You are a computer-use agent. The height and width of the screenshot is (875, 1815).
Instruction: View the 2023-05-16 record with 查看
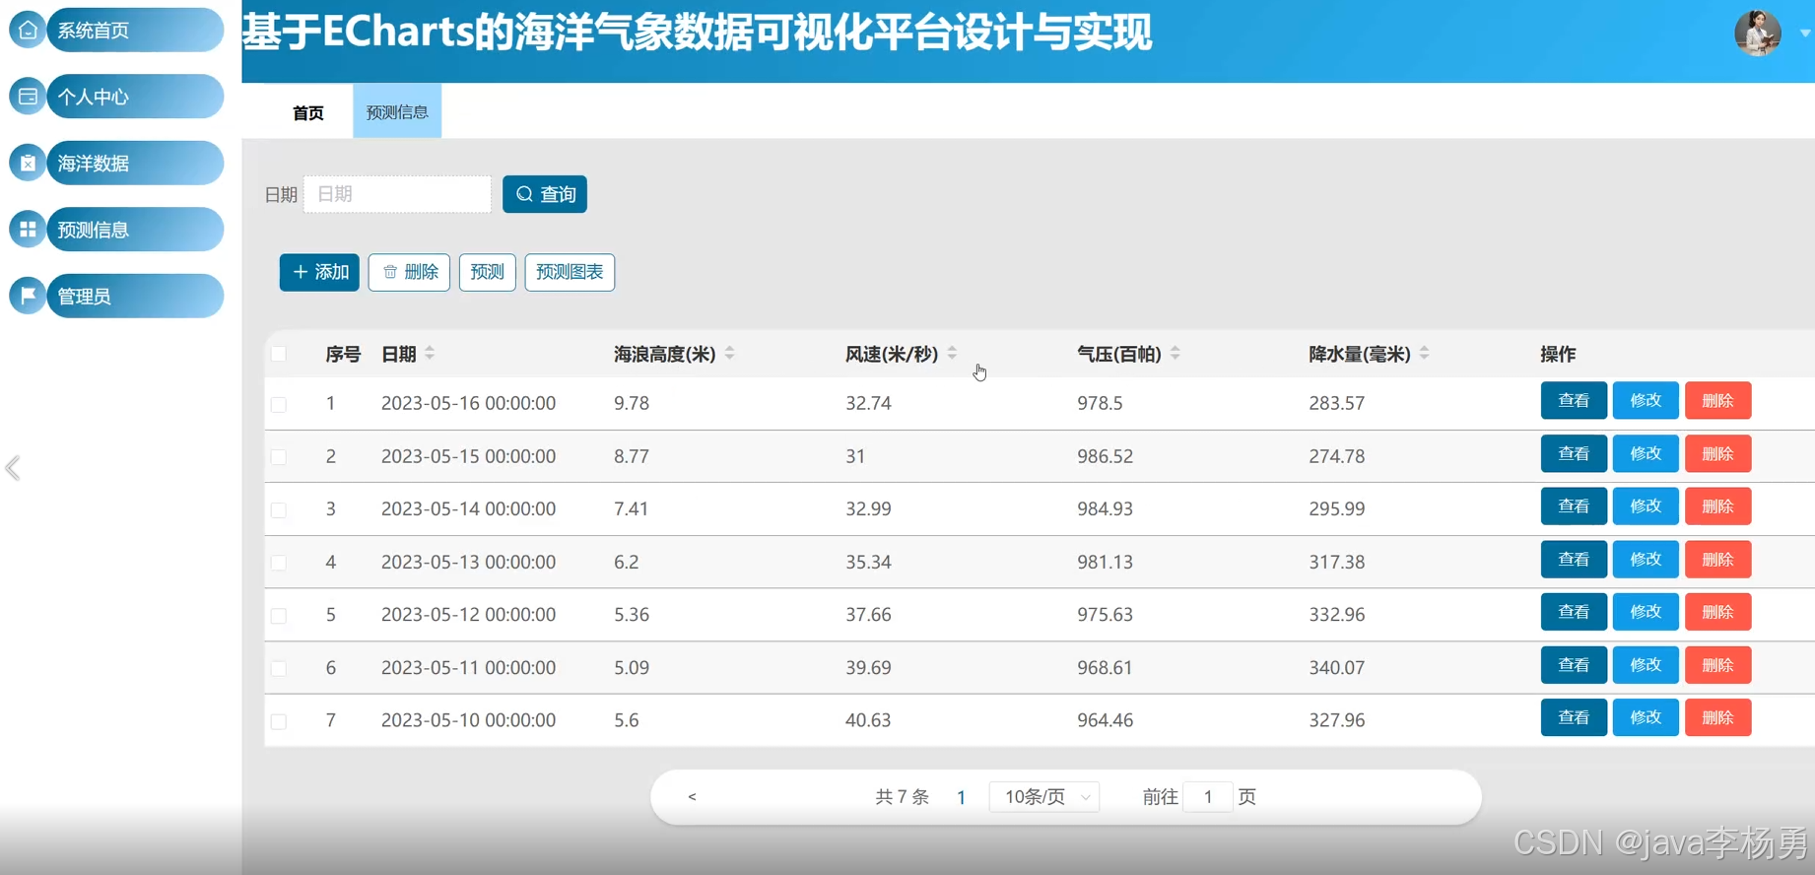pos(1574,401)
